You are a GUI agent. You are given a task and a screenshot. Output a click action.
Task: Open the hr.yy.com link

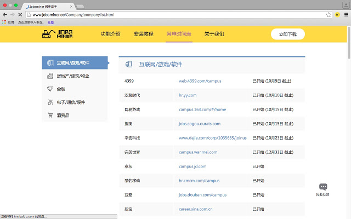pos(188,95)
